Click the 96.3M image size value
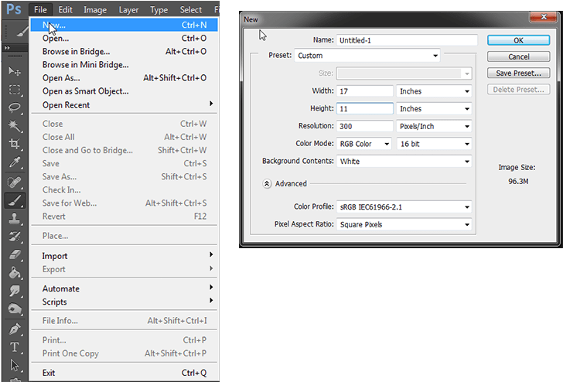The height and width of the screenshot is (382, 563). (518, 181)
